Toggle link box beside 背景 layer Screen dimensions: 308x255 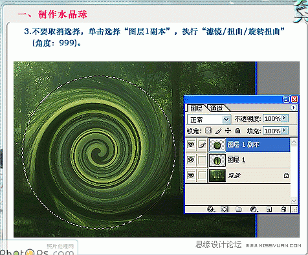202,175
